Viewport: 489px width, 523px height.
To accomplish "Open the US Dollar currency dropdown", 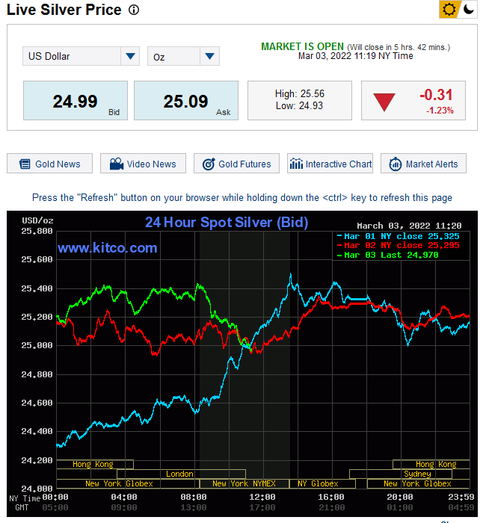I will coord(81,56).
